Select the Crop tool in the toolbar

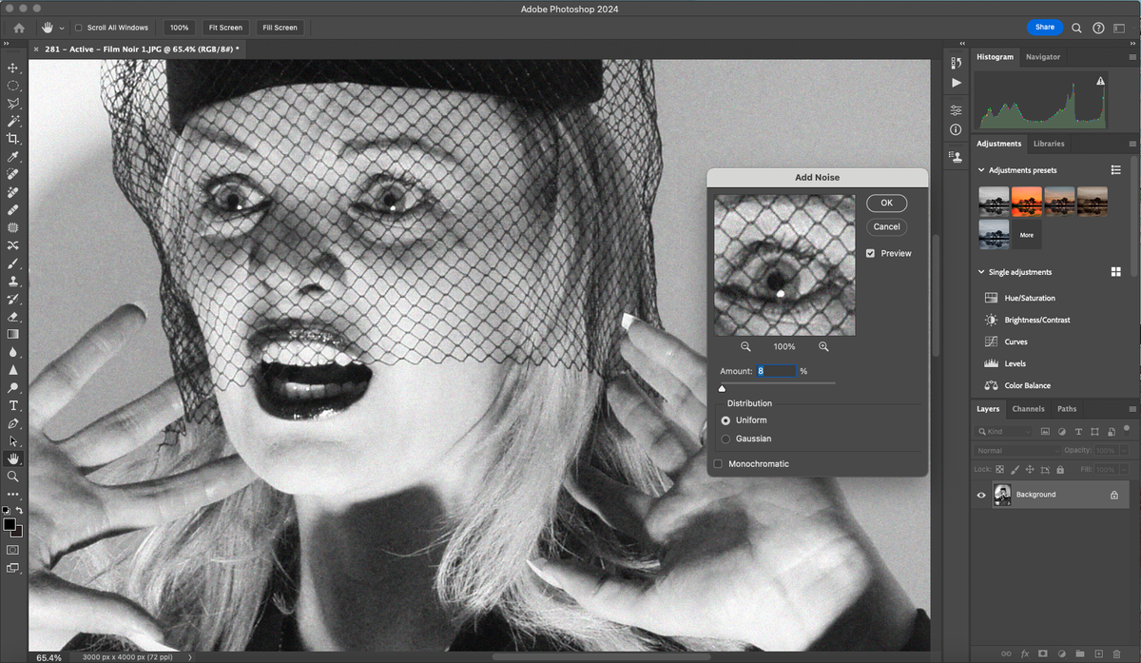(x=13, y=137)
